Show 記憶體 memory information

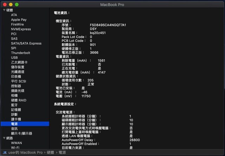coord(16,109)
